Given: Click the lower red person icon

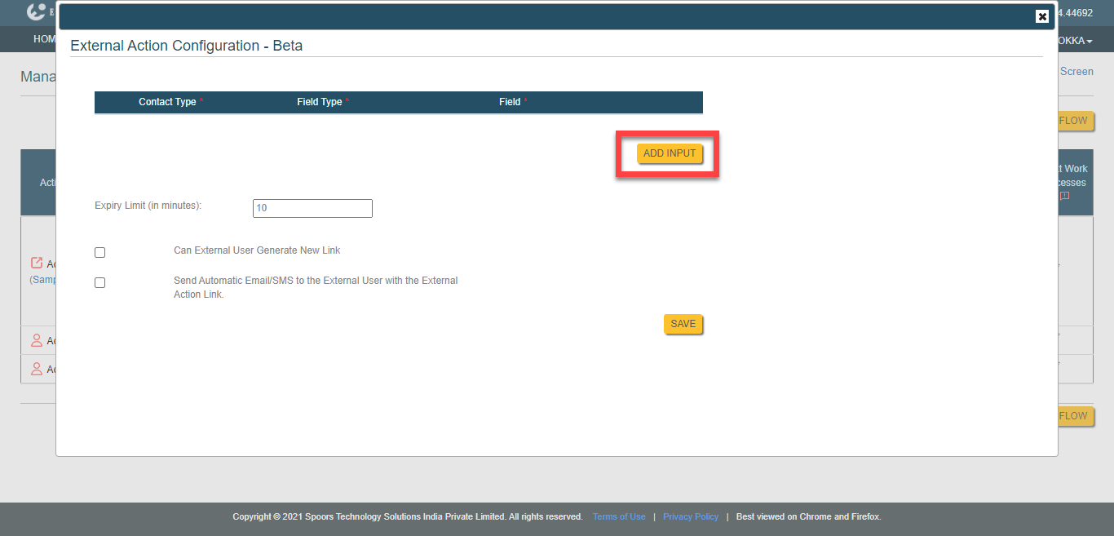Looking at the screenshot, I should [36, 369].
